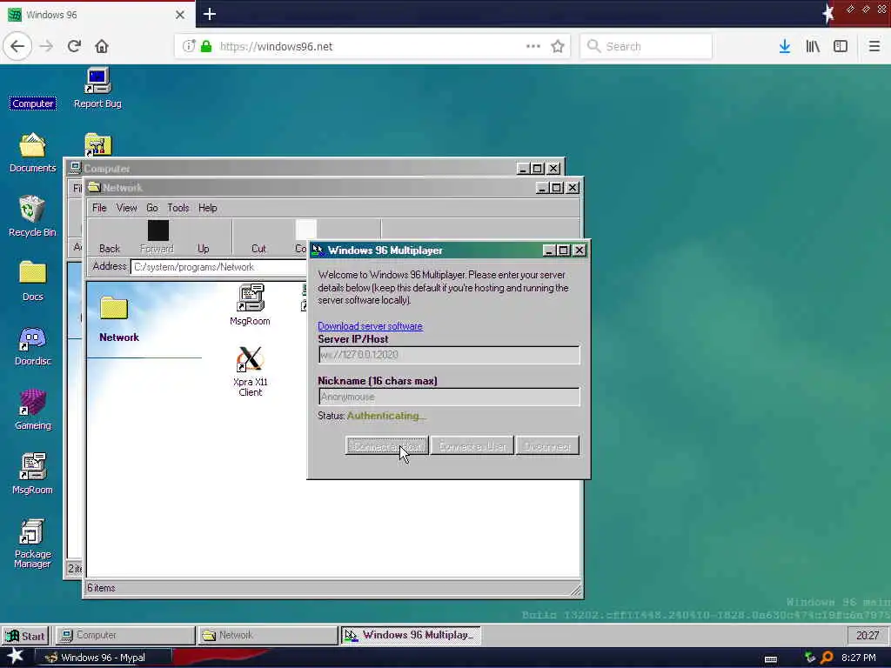Open the Windows 96 Start menu
This screenshot has height=668, width=891.
25,636
